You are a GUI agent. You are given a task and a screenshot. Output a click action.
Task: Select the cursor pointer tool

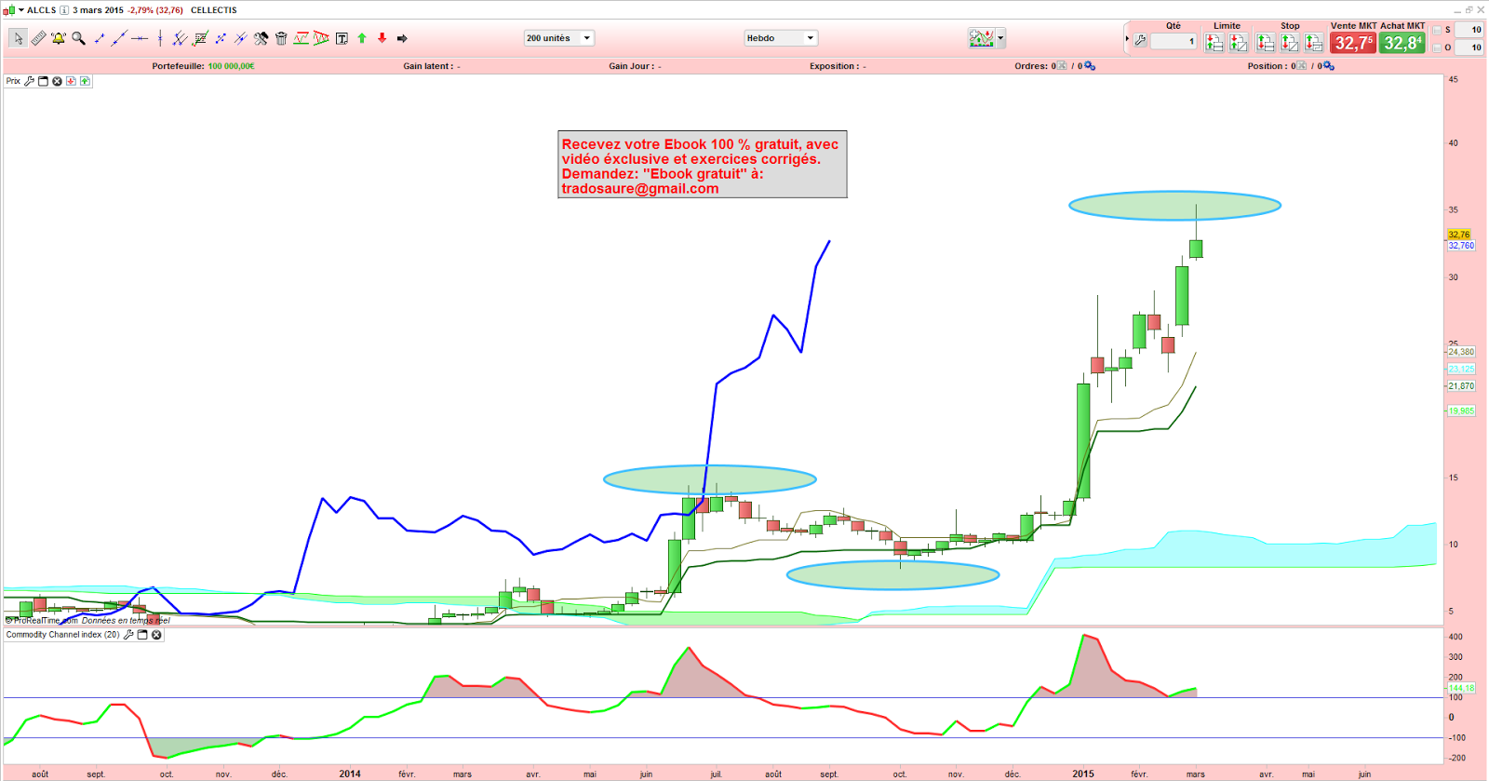click(x=19, y=38)
